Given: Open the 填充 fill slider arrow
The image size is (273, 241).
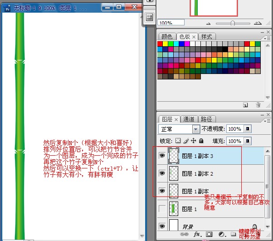Looking at the screenshot, I should pyautogui.click(x=248, y=141).
